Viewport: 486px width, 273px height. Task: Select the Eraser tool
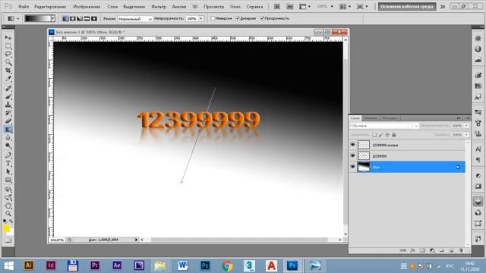8,121
